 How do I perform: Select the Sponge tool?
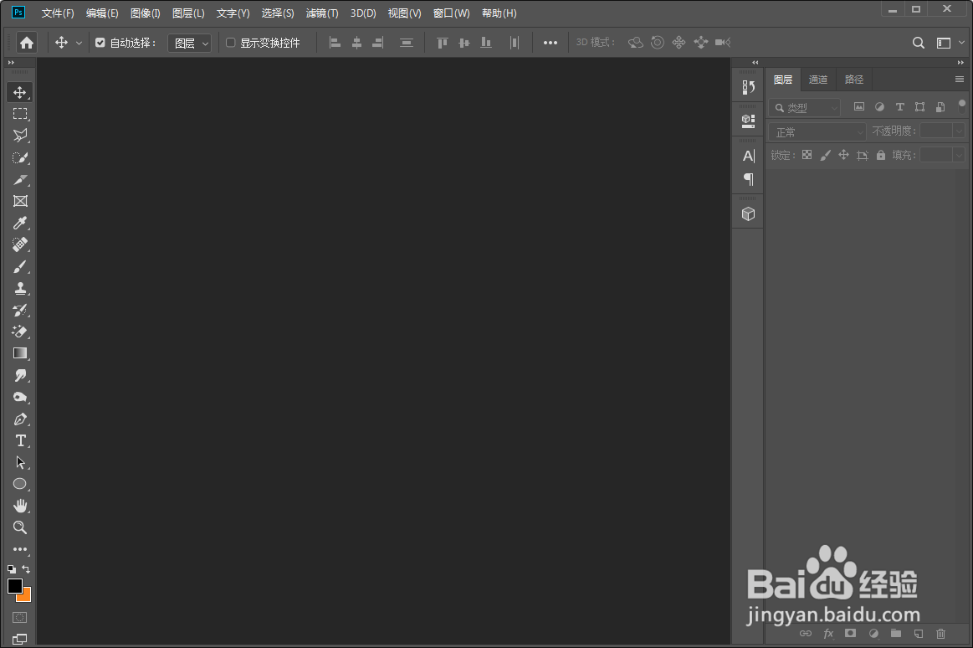pyautogui.click(x=20, y=397)
